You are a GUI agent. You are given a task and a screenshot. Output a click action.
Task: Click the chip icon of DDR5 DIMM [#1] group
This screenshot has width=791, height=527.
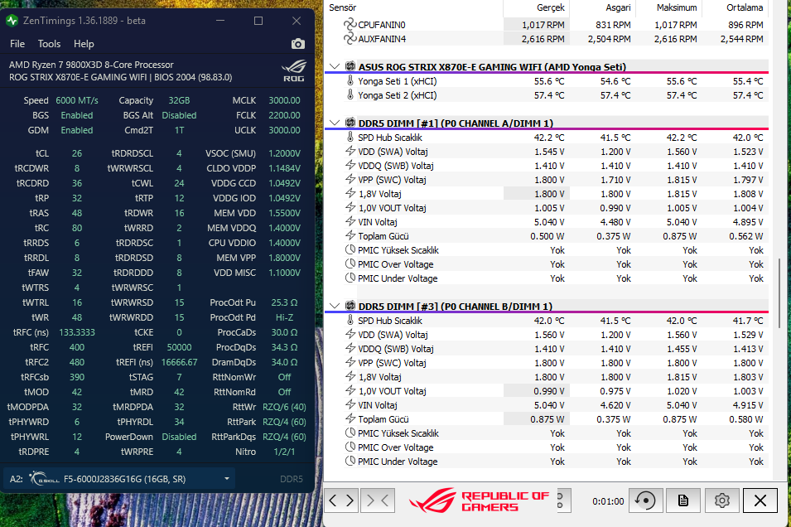point(350,123)
